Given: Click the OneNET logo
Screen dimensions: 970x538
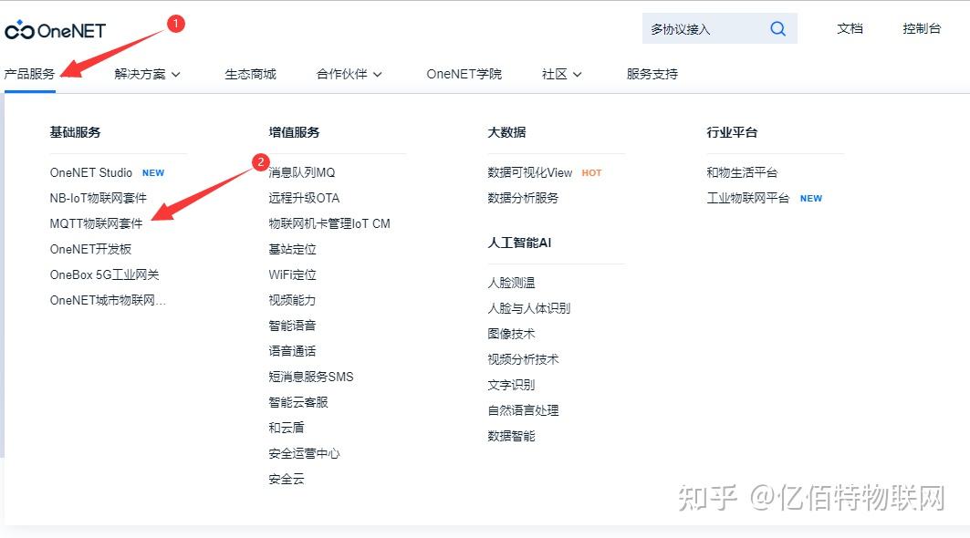Looking at the screenshot, I should coord(53,28).
